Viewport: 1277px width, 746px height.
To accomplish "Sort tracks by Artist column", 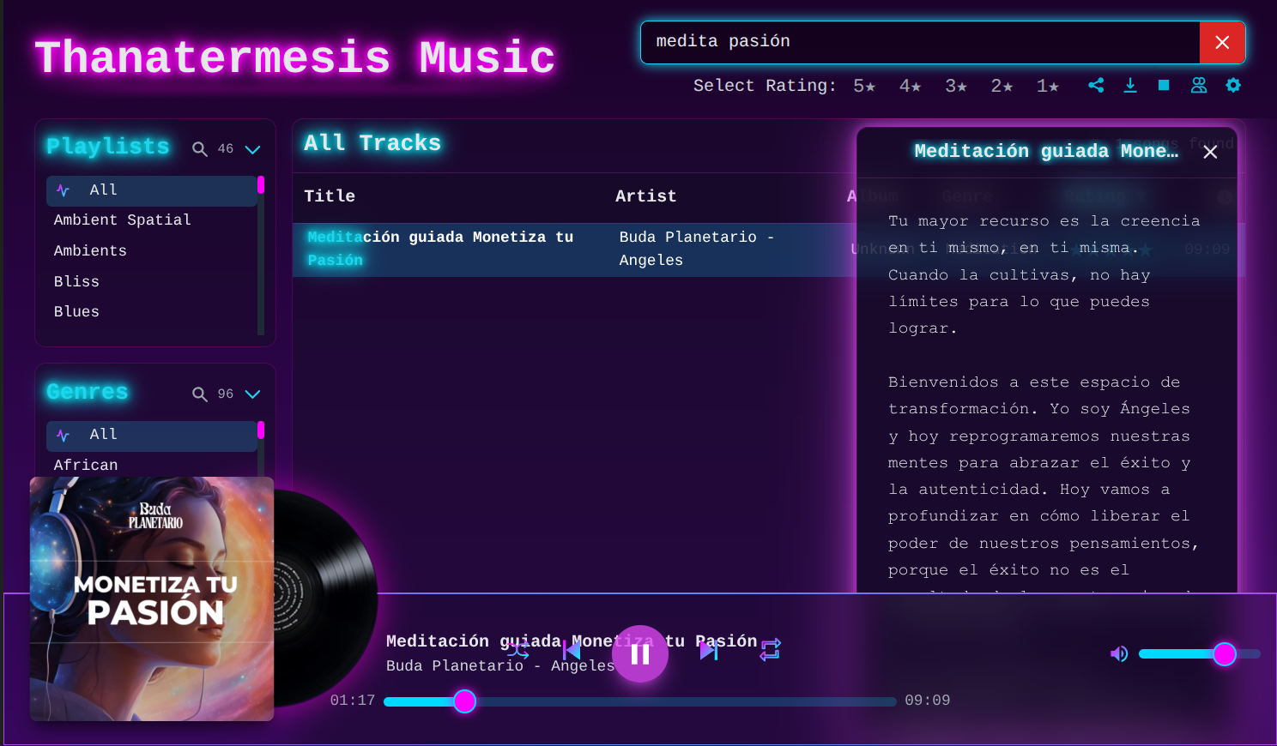I will click(x=646, y=196).
